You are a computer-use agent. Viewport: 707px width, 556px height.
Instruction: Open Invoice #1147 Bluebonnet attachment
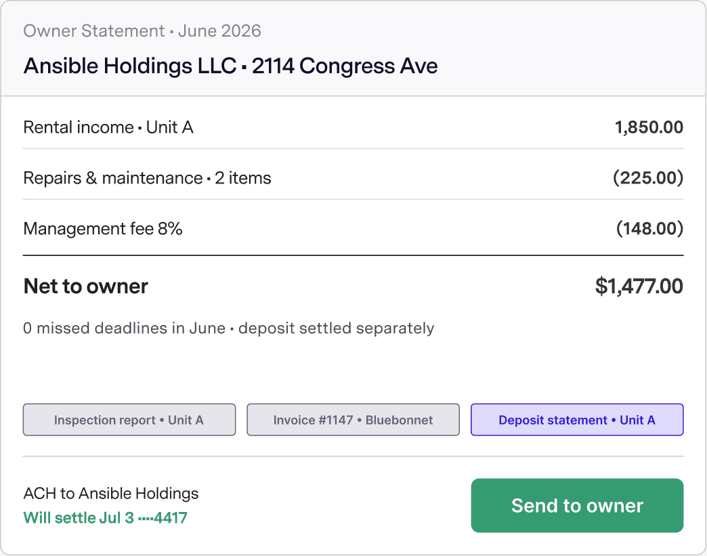click(353, 420)
